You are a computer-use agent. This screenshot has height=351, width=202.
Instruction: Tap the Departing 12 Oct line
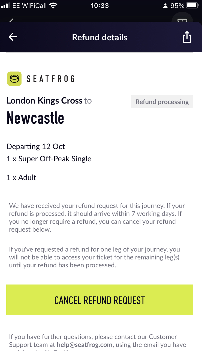36,147
